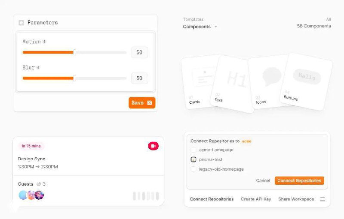Check the legacy-old-homepage repository checkbox
The height and width of the screenshot is (219, 344).
193,169
